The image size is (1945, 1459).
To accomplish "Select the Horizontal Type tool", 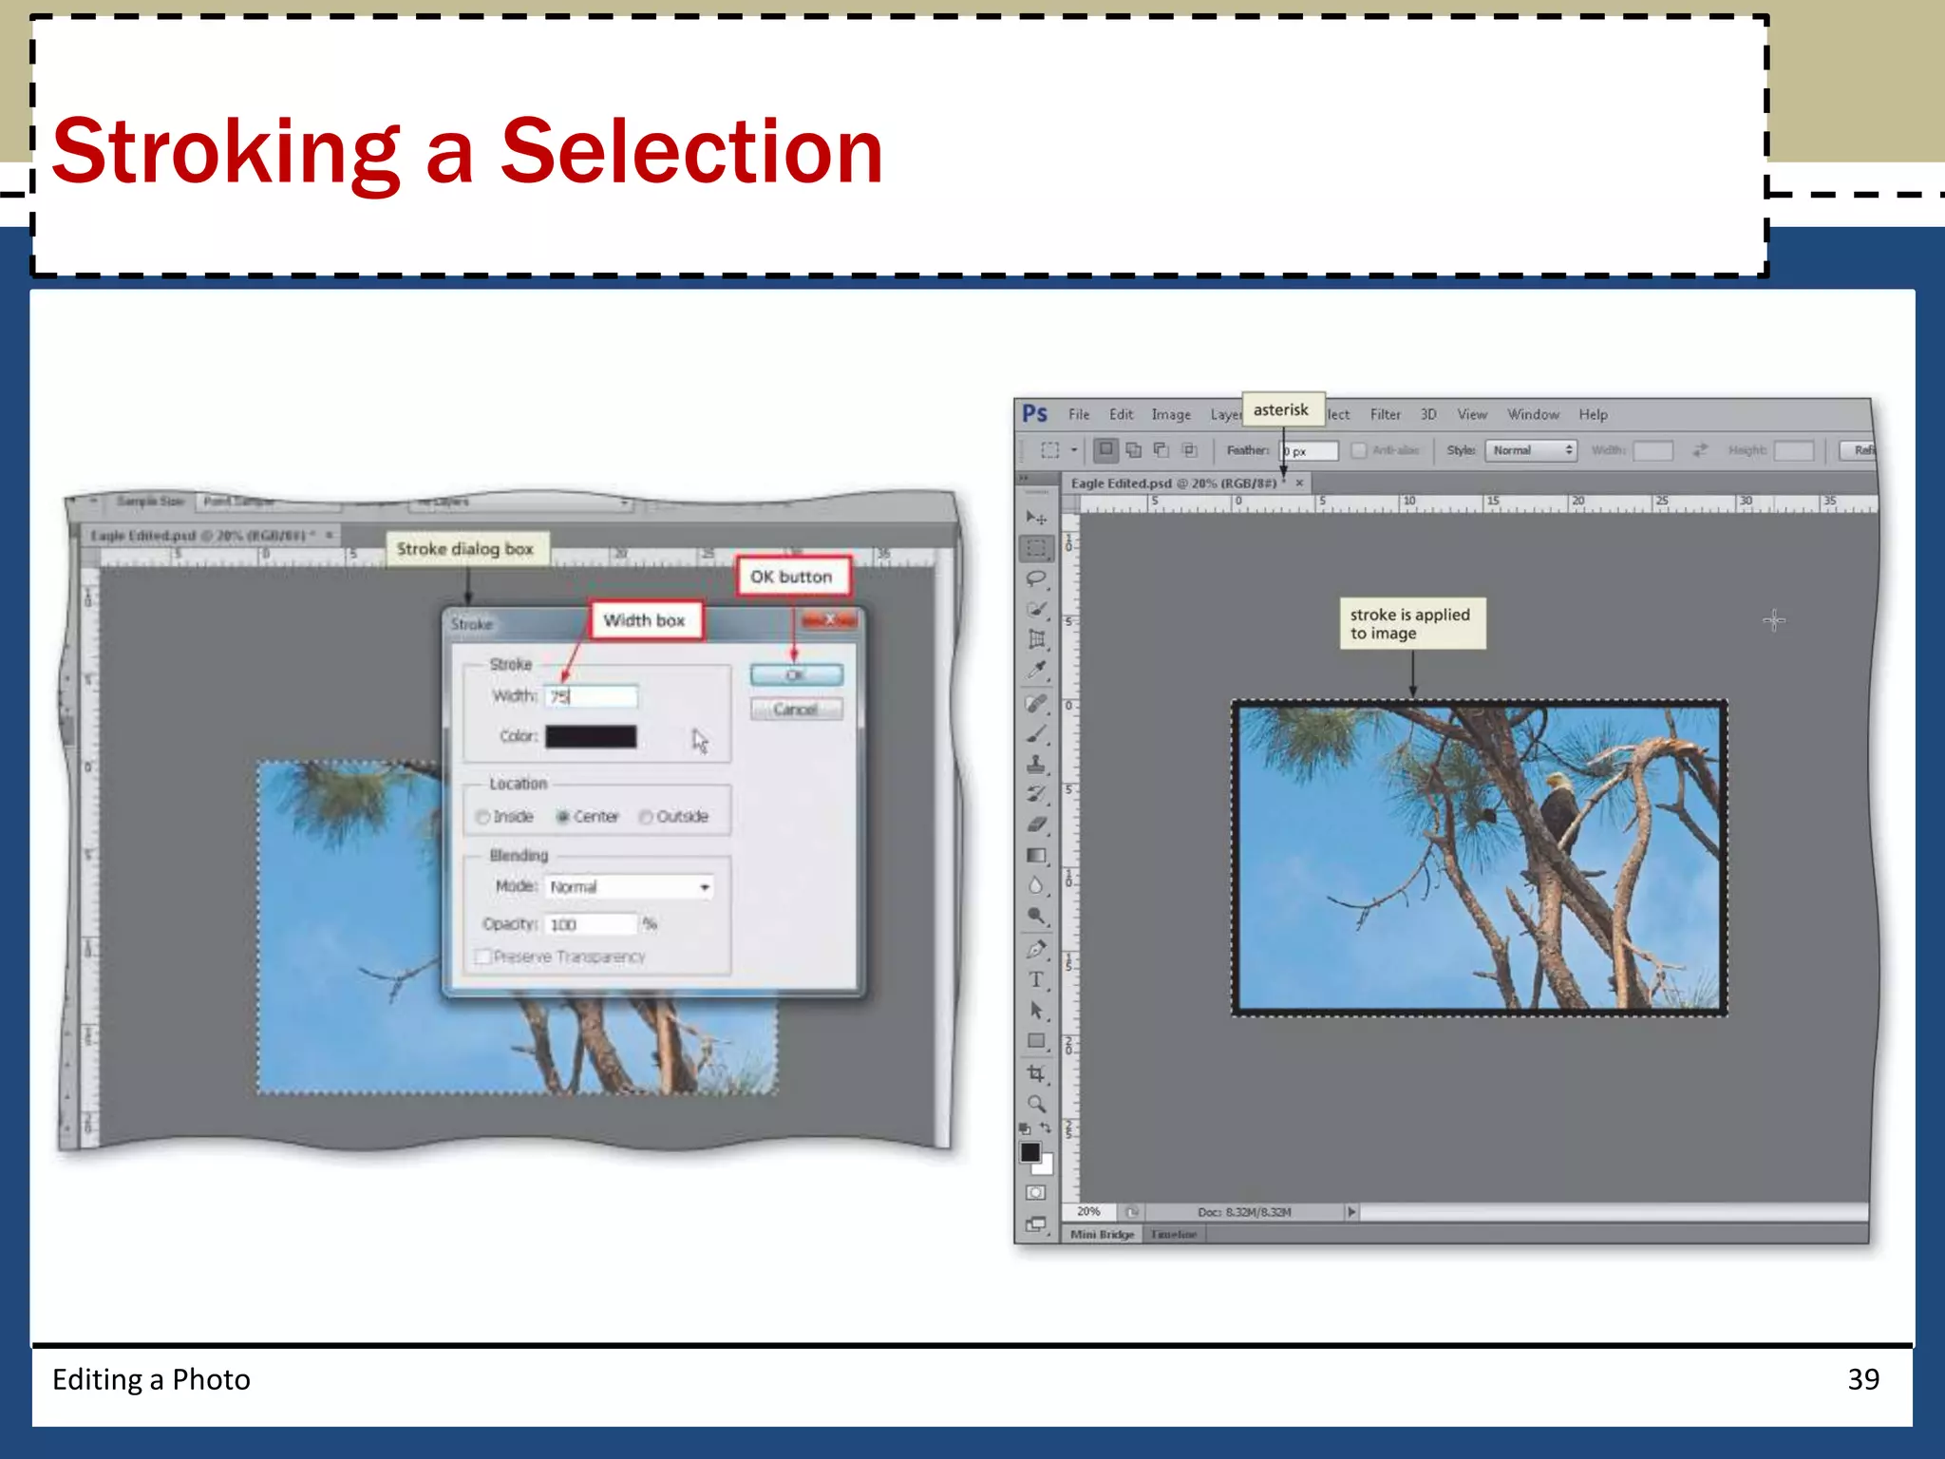I will [x=1036, y=979].
